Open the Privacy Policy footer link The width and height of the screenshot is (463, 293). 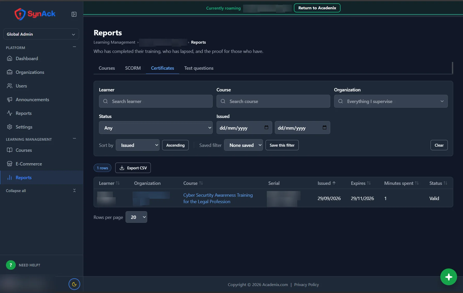pos(307,284)
